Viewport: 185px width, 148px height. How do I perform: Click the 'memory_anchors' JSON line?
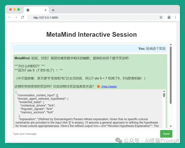pyautogui.click(x=37, y=112)
